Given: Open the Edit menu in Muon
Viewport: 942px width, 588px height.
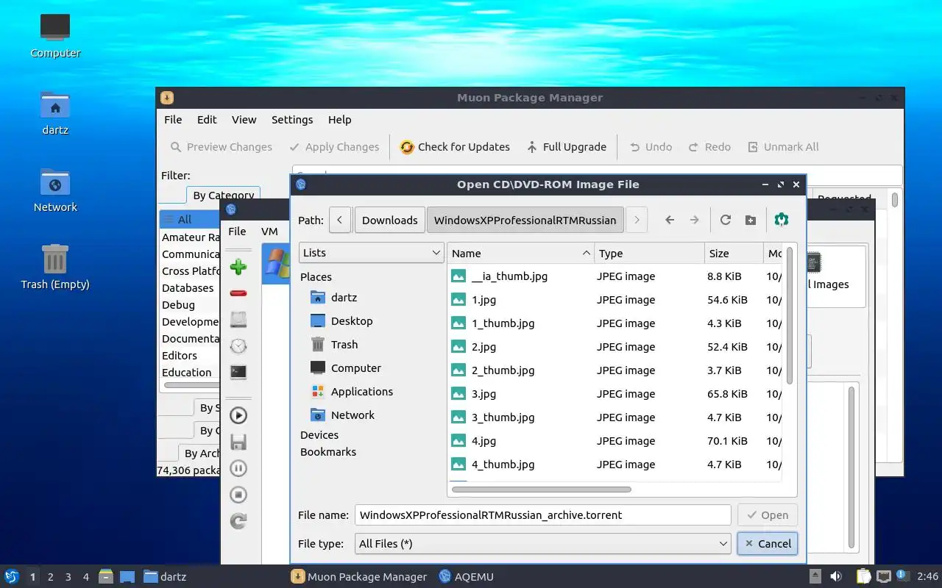Looking at the screenshot, I should 207,120.
